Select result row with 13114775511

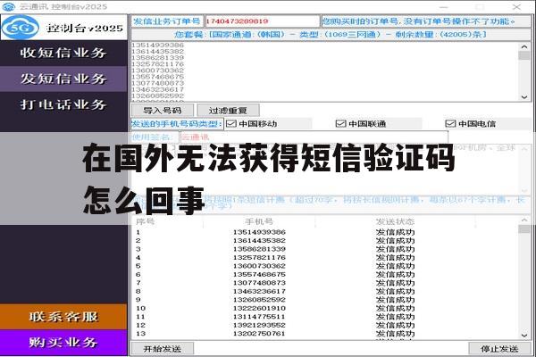[325, 317]
